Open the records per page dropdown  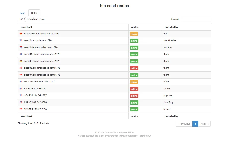22,19
